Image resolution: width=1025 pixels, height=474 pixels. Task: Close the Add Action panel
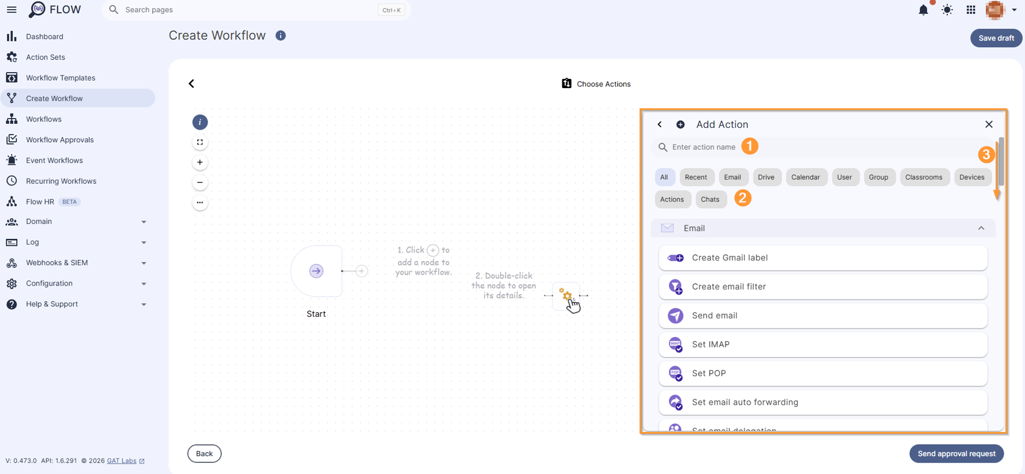click(989, 124)
